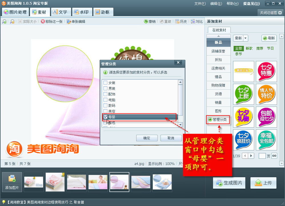Select the 在线素材 tab
Image resolution: width=285 pixels, height=206 pixels.
219,30
